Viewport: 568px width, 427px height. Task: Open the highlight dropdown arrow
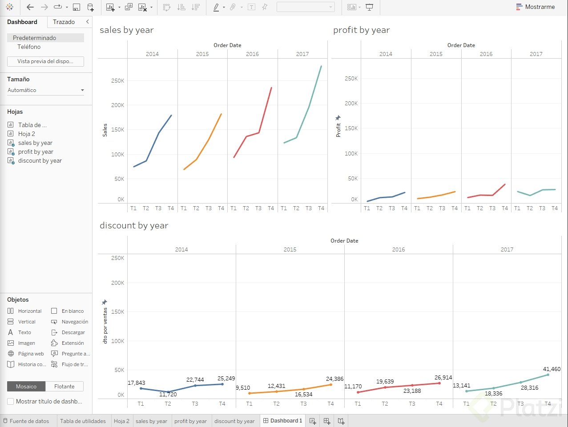(224, 8)
